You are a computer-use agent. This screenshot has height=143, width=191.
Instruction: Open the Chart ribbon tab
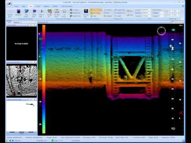pos(38,6)
